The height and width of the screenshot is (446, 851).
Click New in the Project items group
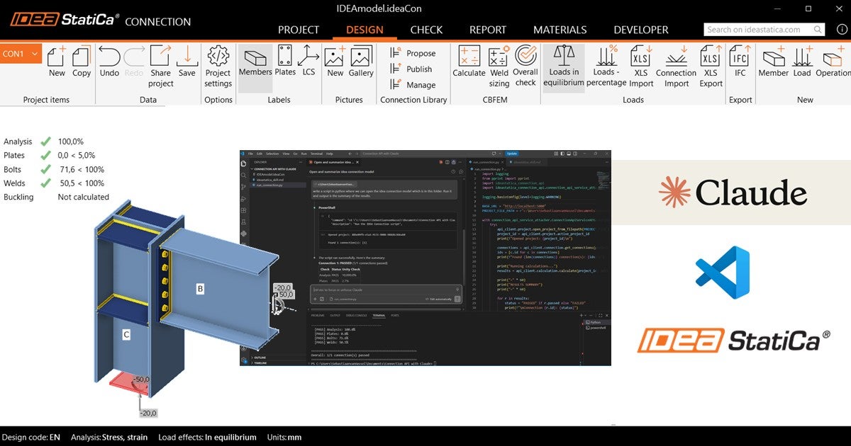click(x=57, y=62)
